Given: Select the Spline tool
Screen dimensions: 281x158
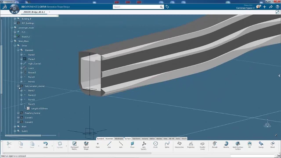Looking at the screenshot, I should coord(167,145).
